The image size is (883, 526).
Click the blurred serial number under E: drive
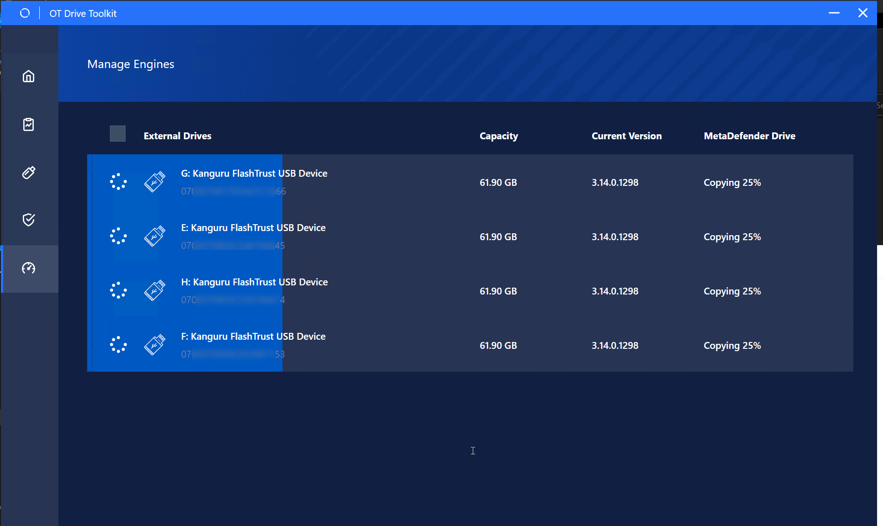[x=233, y=246]
